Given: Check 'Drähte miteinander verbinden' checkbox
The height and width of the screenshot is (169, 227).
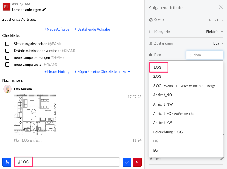Looking at the screenshot, I should click(x=7, y=51).
